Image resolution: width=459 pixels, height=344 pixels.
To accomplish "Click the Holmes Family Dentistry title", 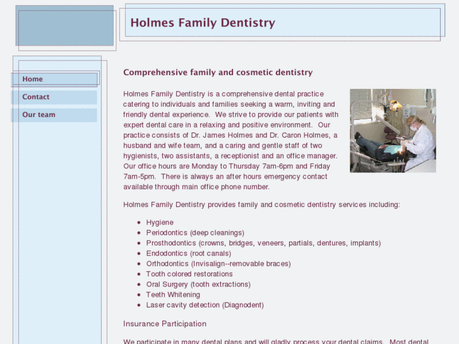I will point(203,23).
